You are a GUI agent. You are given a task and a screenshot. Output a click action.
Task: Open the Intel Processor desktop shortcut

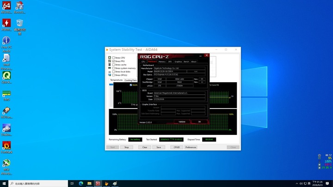6,62
